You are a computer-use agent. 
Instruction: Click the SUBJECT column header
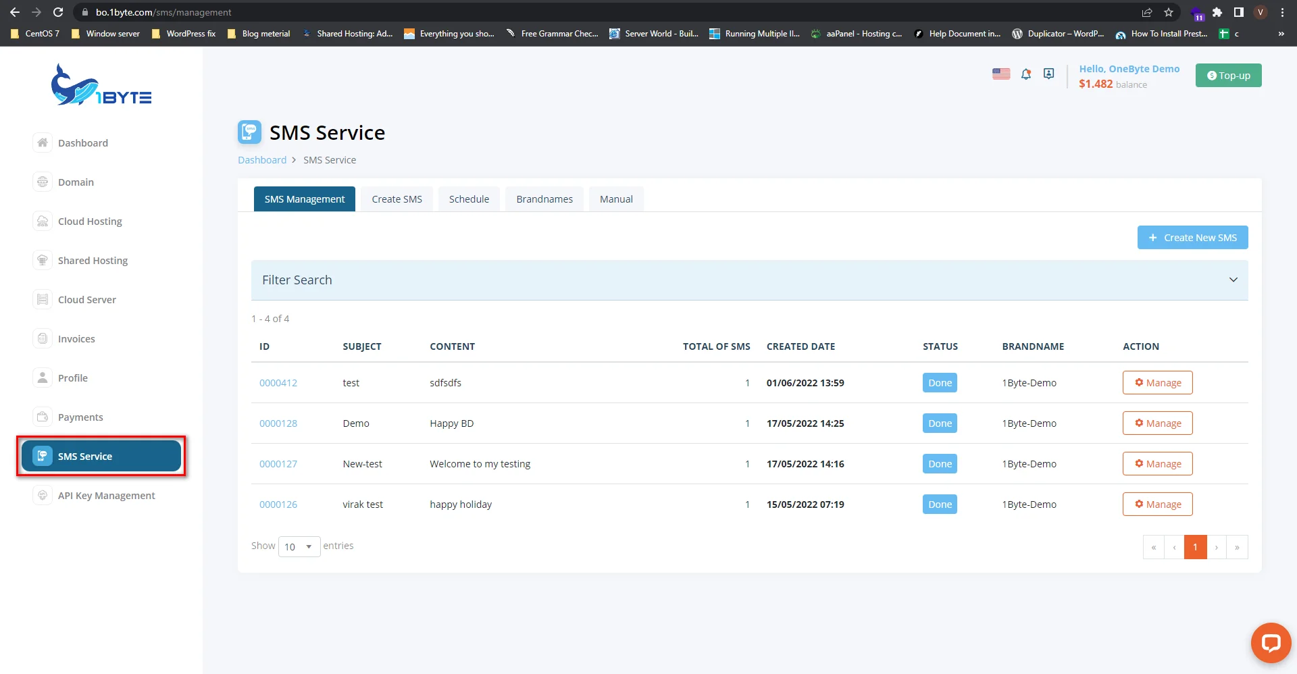pyautogui.click(x=361, y=346)
